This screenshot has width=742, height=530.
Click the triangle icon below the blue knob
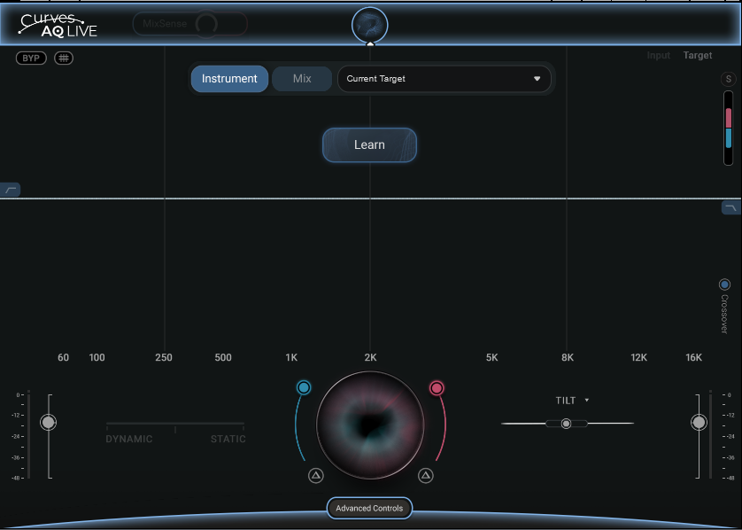tap(314, 475)
